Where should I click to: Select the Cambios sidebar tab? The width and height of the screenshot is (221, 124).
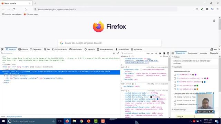click(204, 53)
